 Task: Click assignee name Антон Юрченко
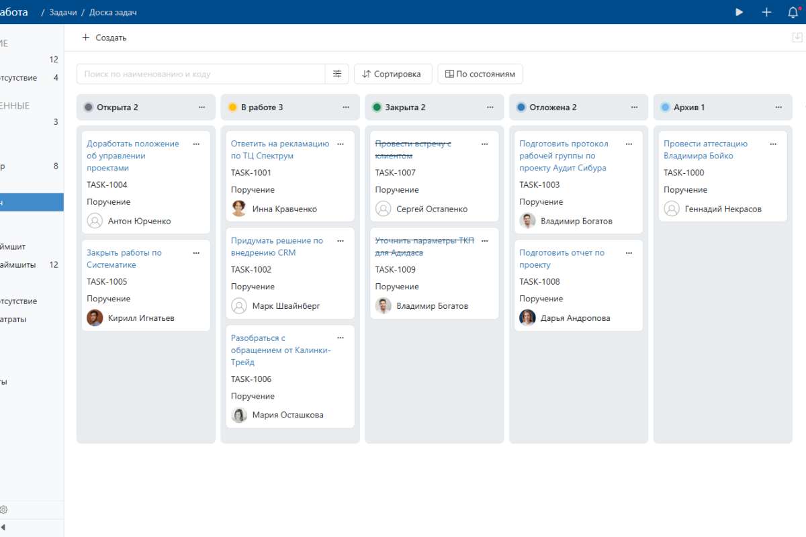pos(140,221)
